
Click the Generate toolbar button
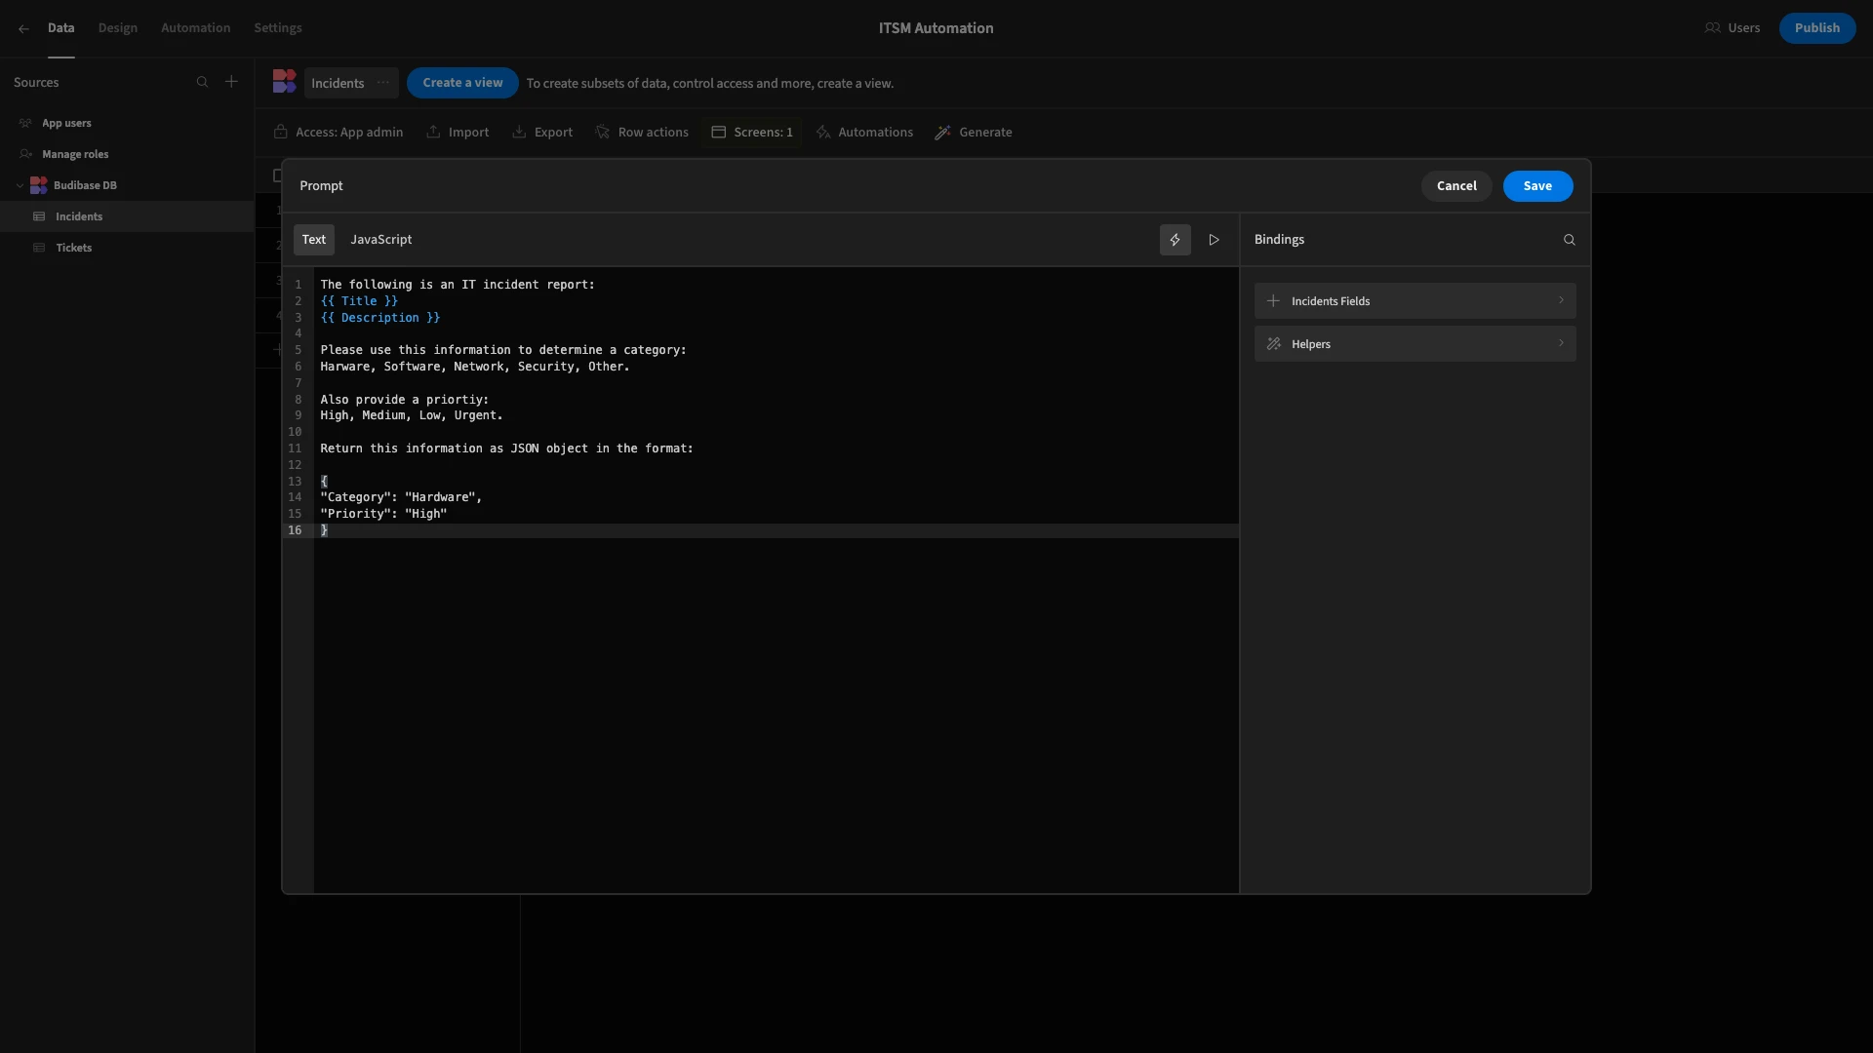point(974,133)
